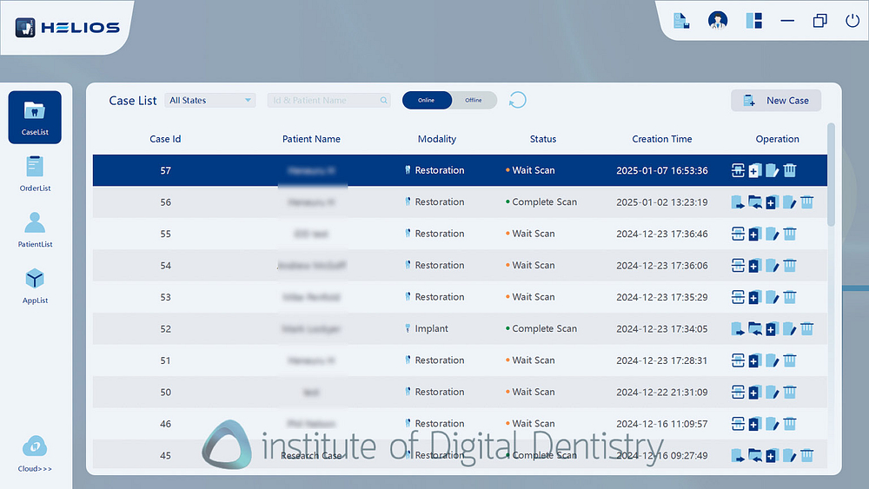Click the export arrow icon for case 52

tap(738, 329)
